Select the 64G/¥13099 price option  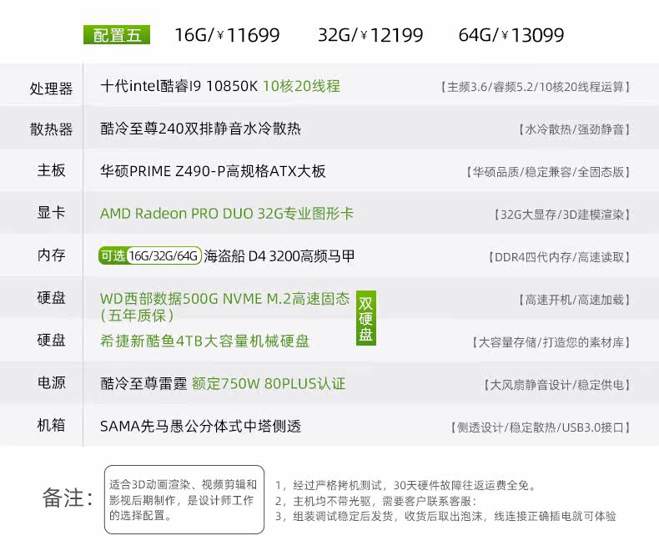coord(511,35)
